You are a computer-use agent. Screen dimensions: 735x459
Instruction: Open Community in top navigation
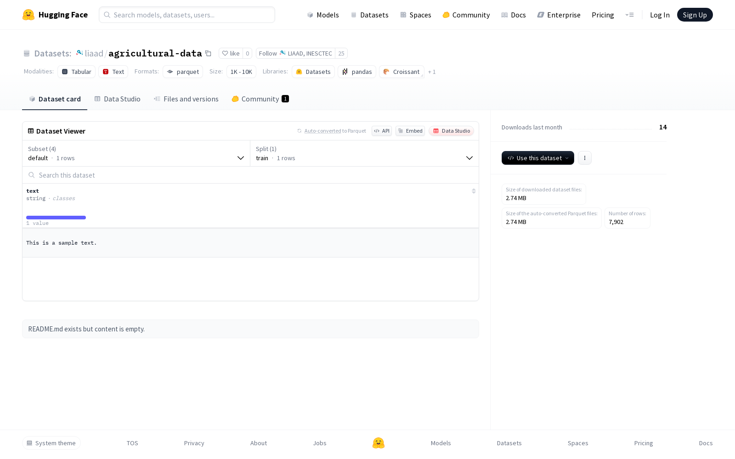coord(466,15)
